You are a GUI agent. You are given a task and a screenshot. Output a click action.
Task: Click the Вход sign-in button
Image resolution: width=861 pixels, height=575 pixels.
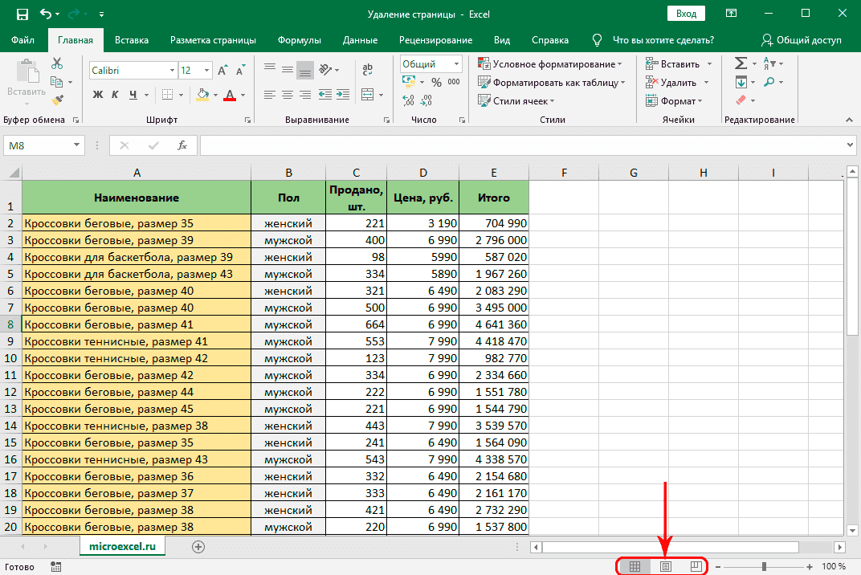pyautogui.click(x=686, y=14)
